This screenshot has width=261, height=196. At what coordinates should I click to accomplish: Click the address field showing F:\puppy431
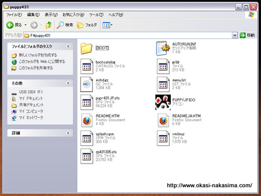tap(128, 35)
